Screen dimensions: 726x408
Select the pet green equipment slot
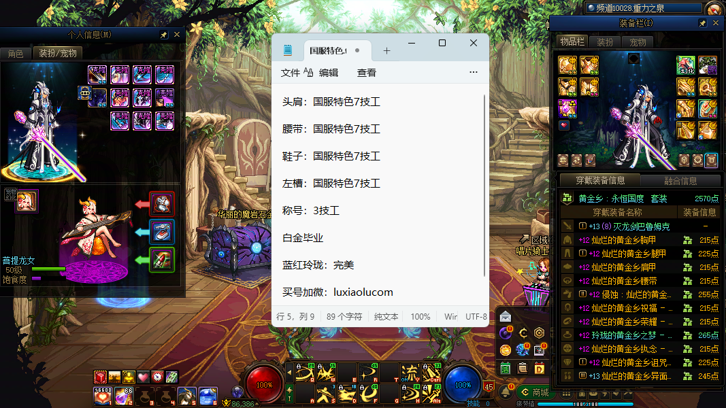click(162, 260)
